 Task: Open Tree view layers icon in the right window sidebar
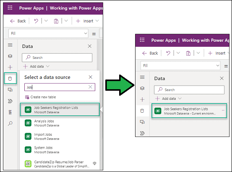pyautogui.click(x=142, y=88)
